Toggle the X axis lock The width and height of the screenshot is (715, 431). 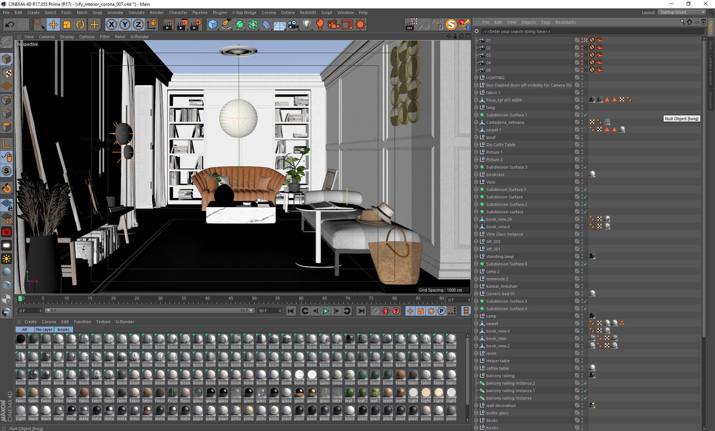tap(112, 25)
